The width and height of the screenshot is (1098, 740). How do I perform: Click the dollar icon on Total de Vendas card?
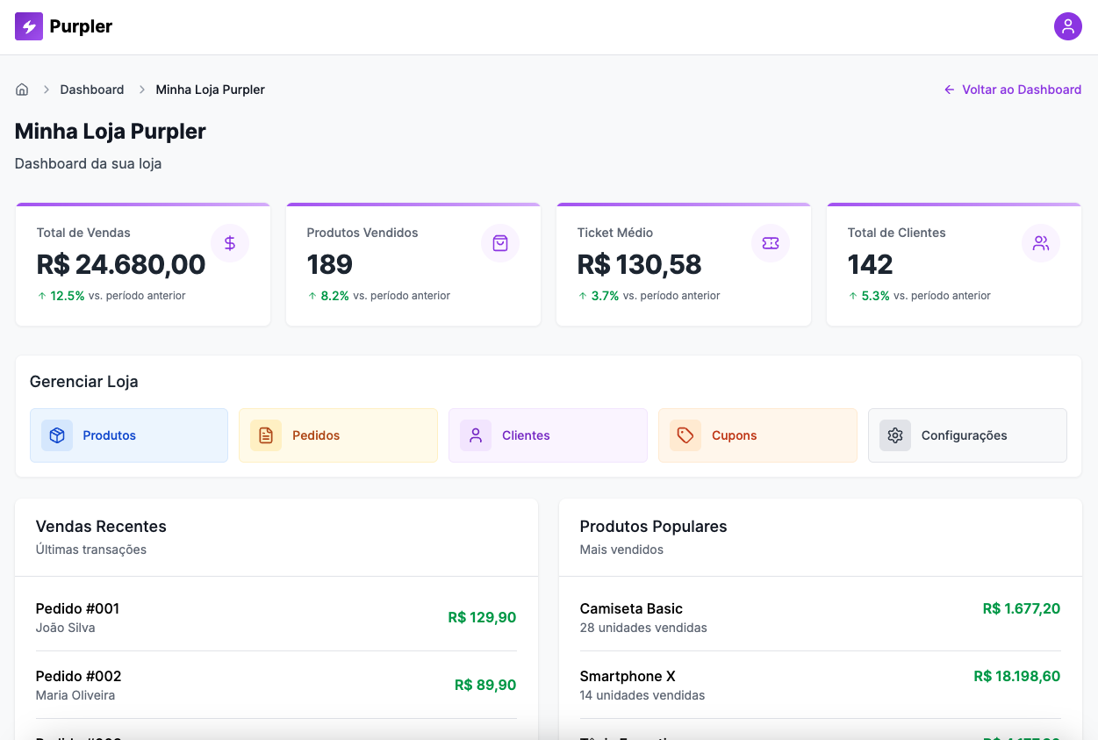point(230,243)
